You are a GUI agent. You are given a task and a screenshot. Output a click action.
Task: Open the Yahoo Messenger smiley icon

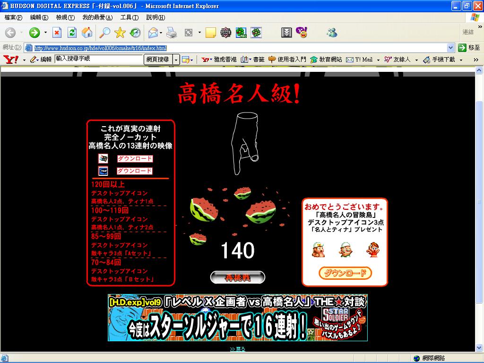pos(302,32)
